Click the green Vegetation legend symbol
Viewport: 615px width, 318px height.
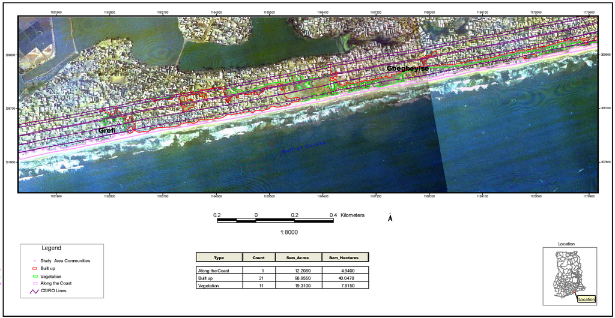34,276
